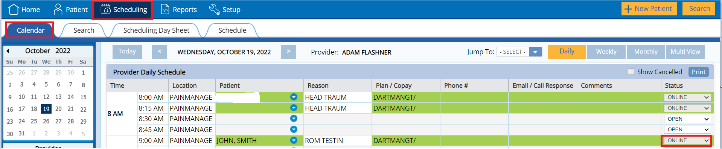Open the Reports menu
Screen dimensions: 722x149
click(x=179, y=9)
